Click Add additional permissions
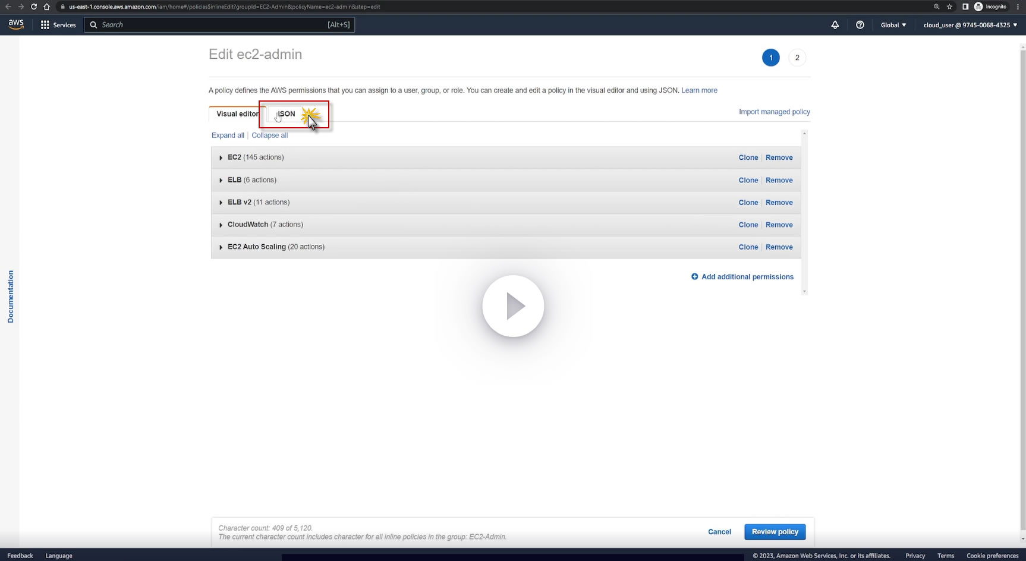This screenshot has height=561, width=1026. pos(747,277)
